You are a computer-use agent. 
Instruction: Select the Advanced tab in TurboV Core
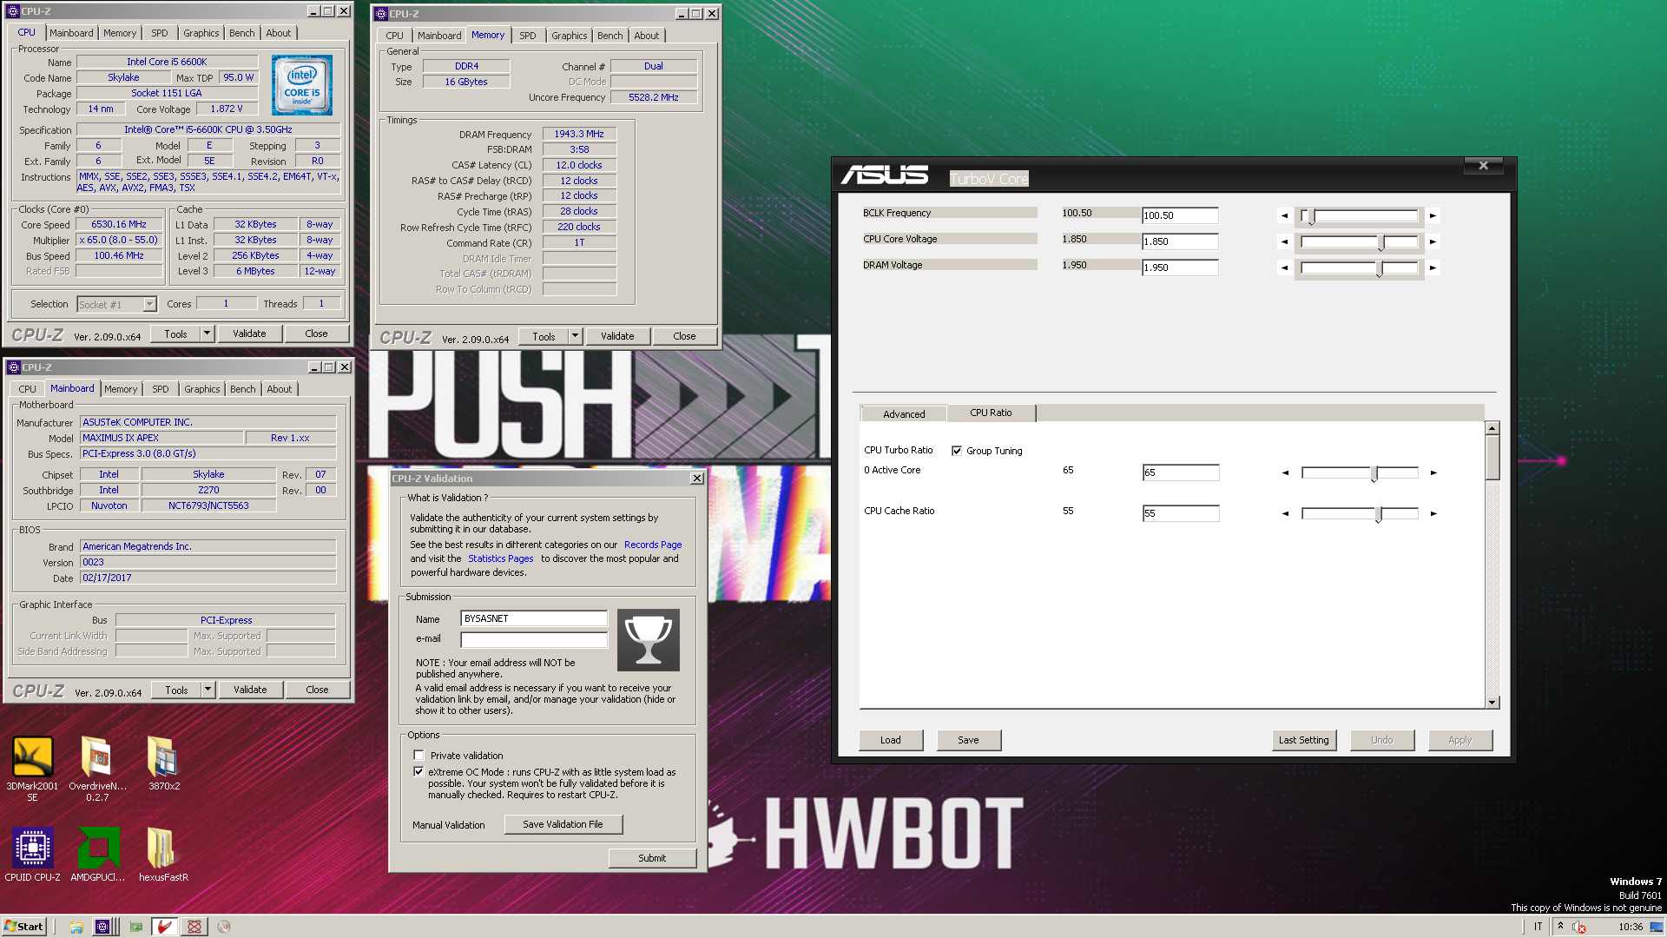[x=904, y=414]
